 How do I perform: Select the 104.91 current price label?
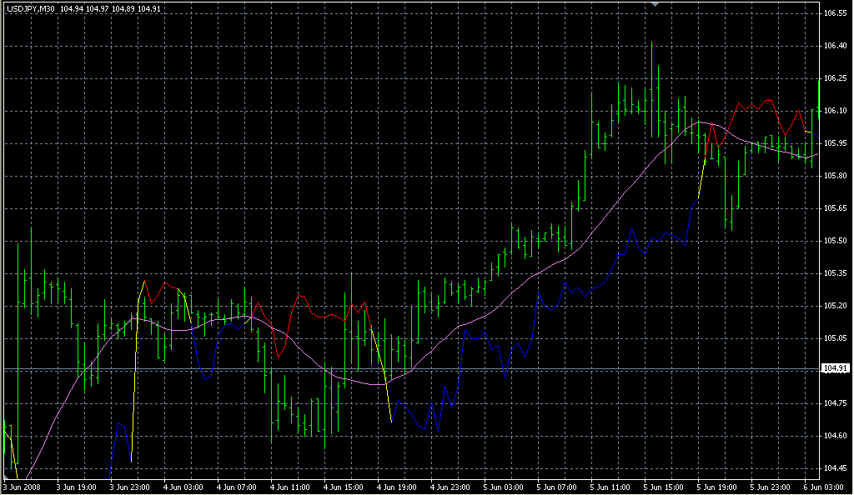836,368
